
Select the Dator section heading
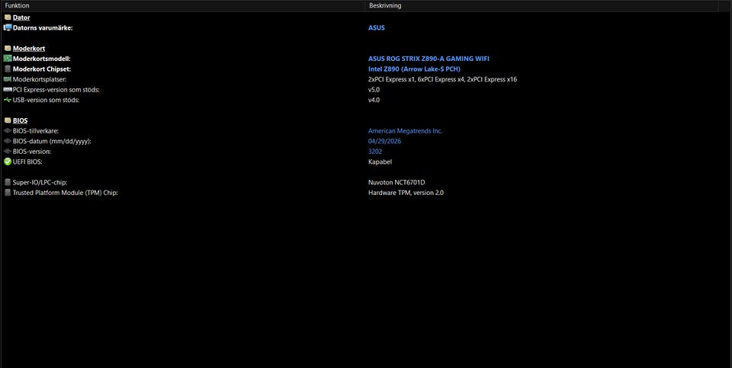21,18
